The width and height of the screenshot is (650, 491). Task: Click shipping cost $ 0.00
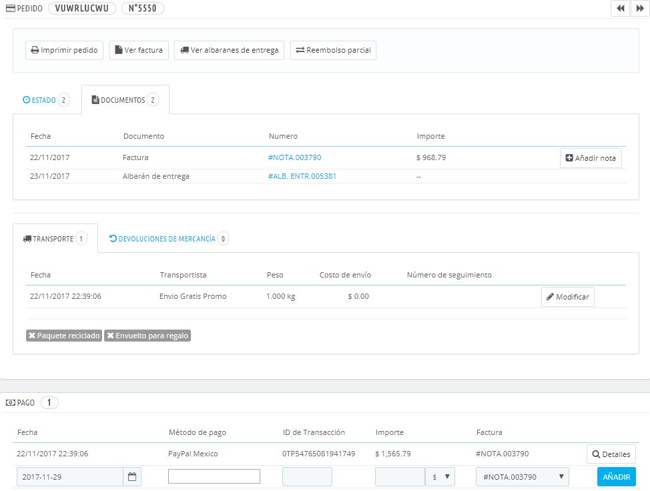[x=358, y=296]
